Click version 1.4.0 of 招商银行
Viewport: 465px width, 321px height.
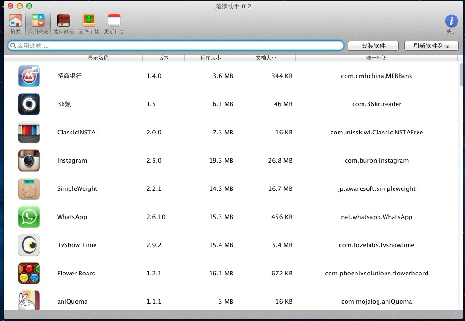click(x=154, y=76)
